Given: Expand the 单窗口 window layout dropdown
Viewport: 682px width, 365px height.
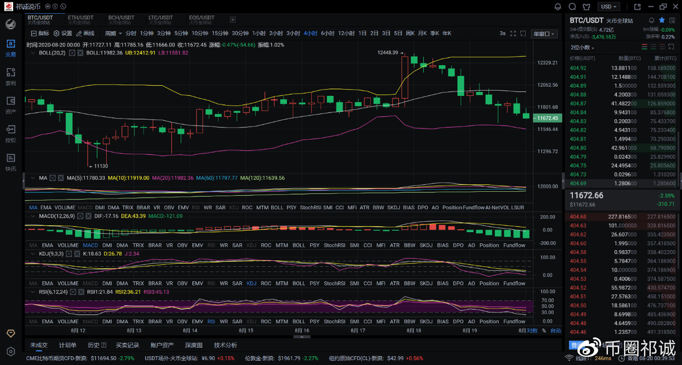Looking at the screenshot, I should click(544, 34).
